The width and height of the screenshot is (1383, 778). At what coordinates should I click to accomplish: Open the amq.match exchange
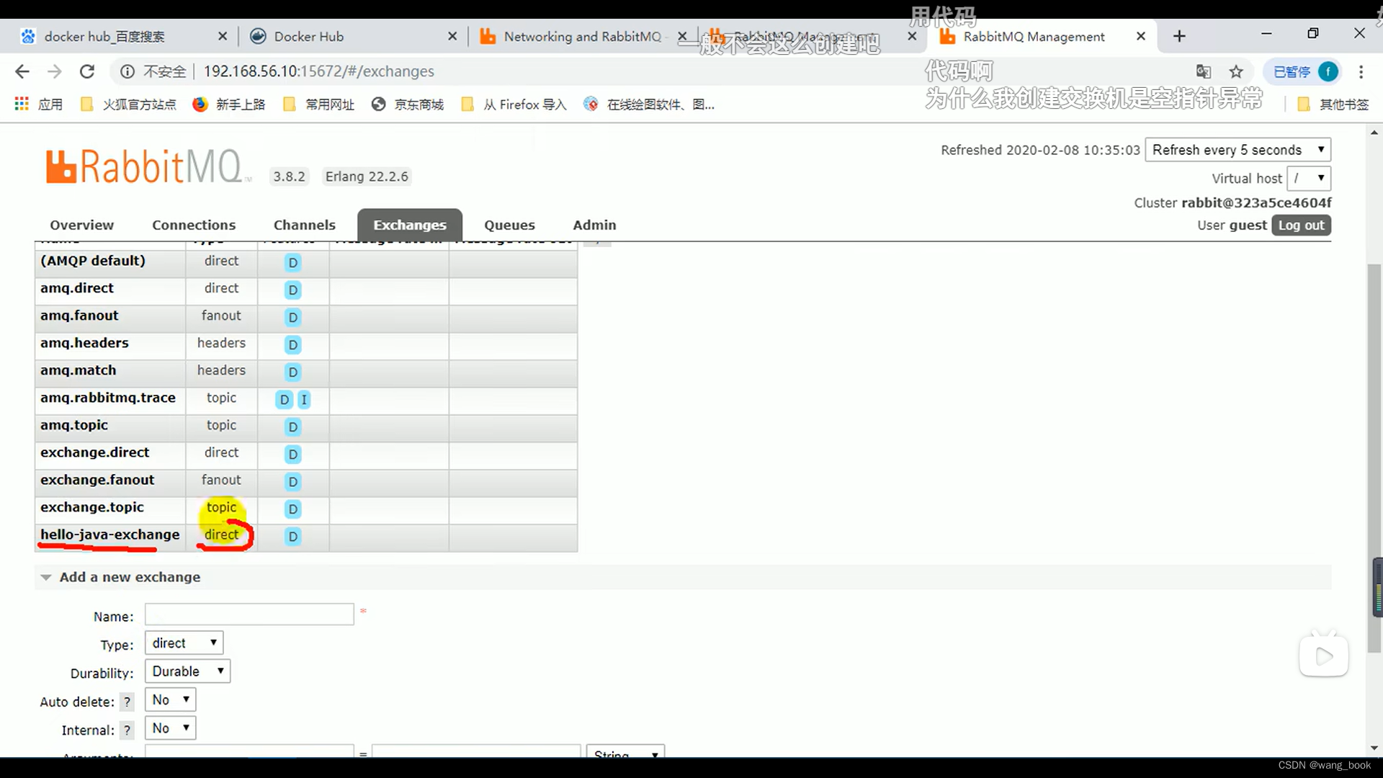[x=78, y=370]
